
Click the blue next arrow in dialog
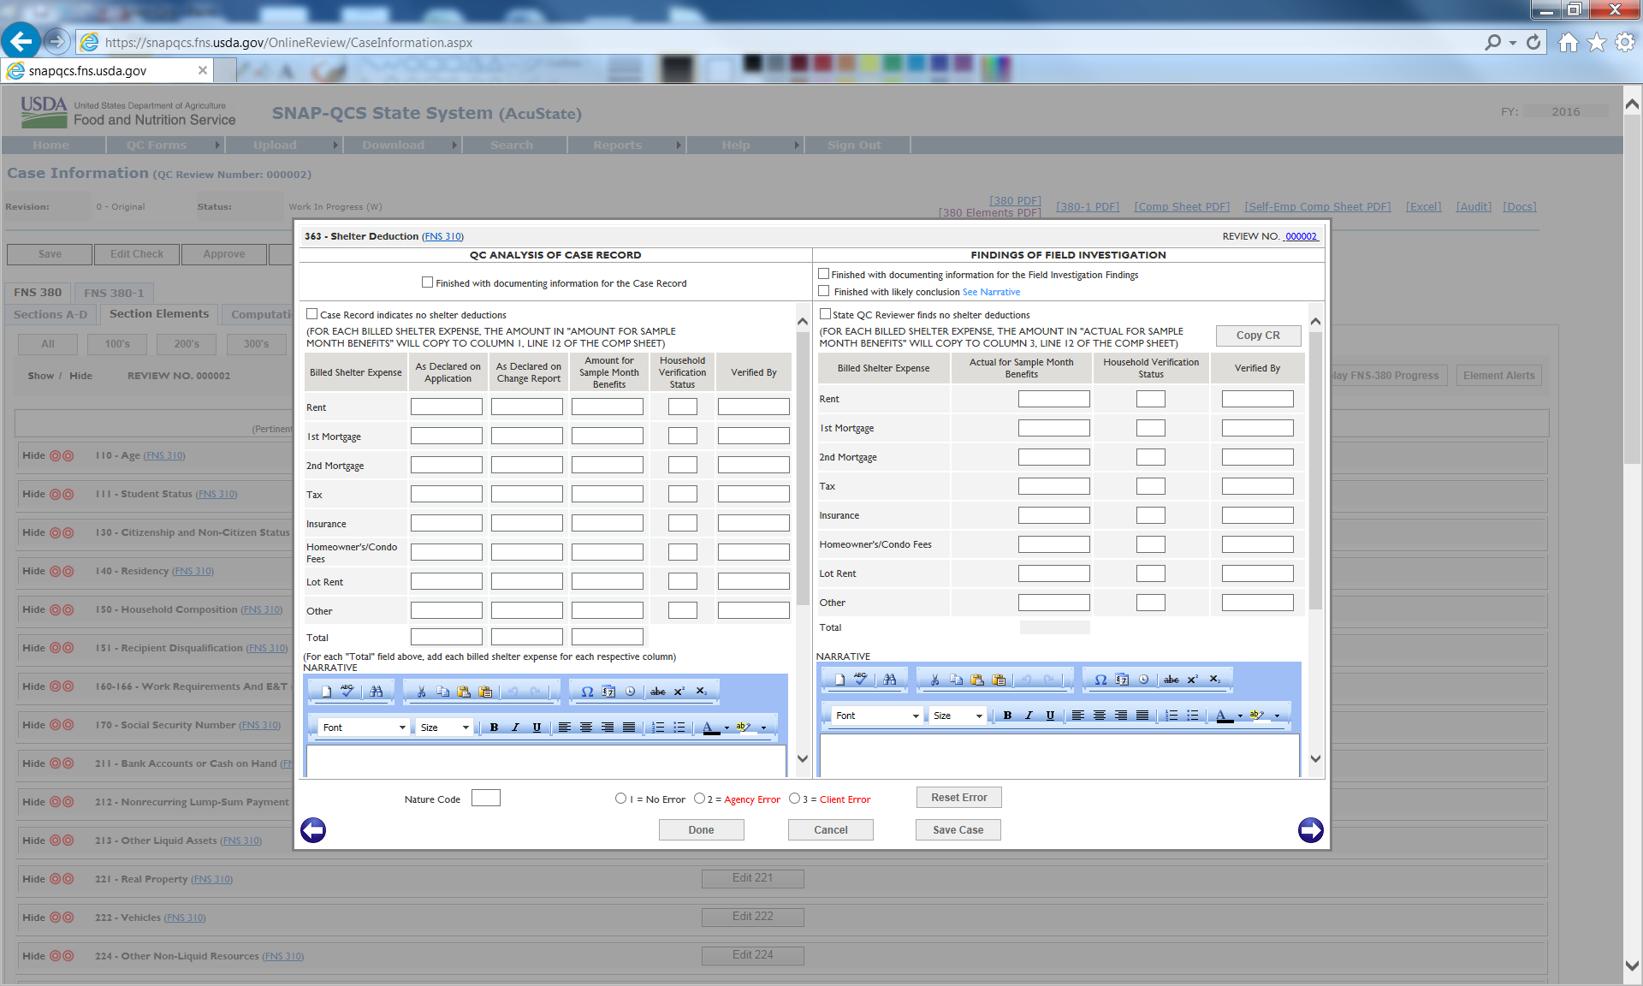pos(1310,829)
